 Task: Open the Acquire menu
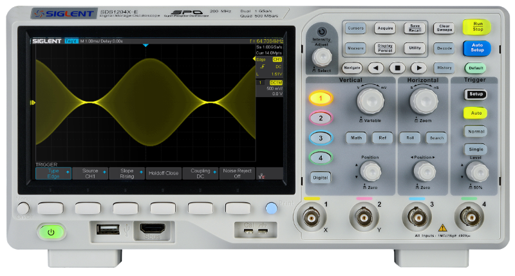coord(385,28)
